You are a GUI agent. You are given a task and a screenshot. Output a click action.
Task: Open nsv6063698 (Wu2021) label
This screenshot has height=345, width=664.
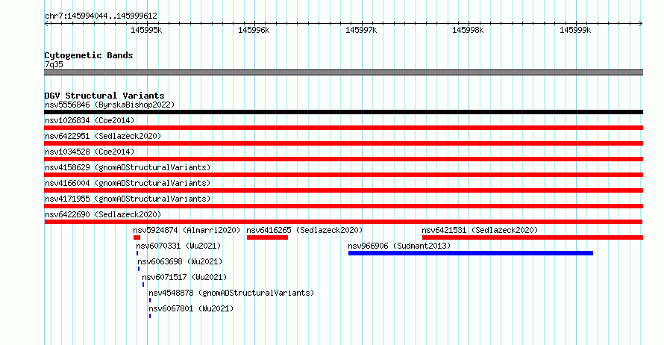click(x=180, y=261)
